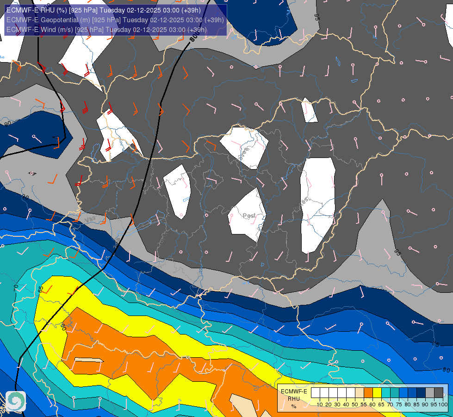
Task: Click the Vas county label on map
Action: tap(90, 220)
